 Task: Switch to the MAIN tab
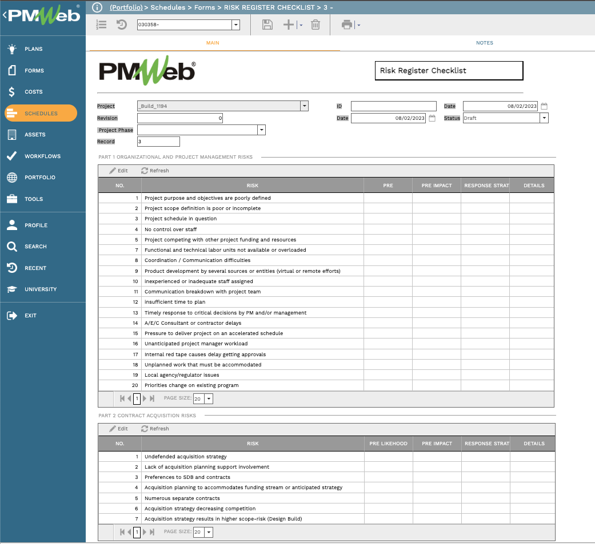pyautogui.click(x=213, y=43)
